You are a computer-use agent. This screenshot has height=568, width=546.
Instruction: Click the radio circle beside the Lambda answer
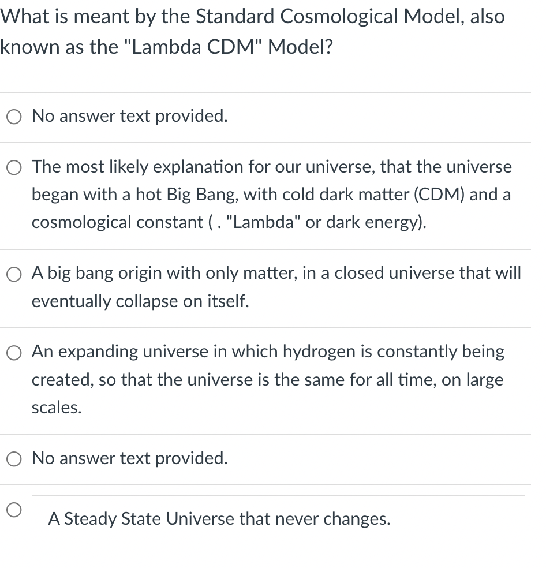pyautogui.click(x=13, y=167)
